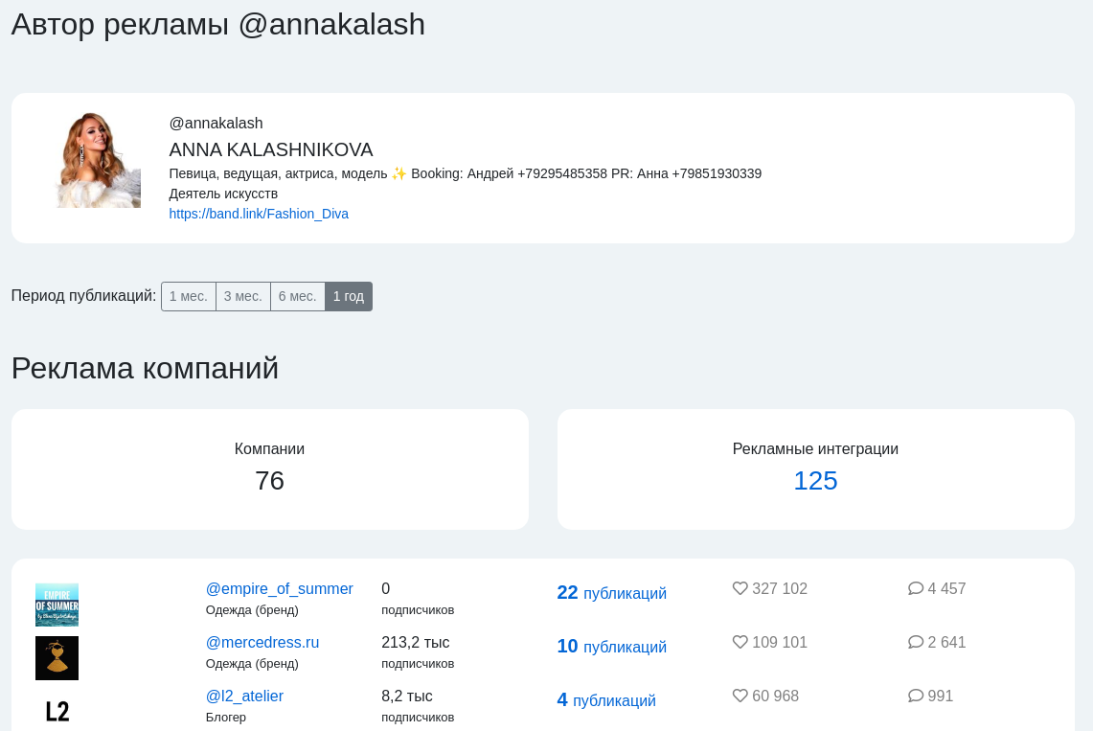Open Anna Kalashnikova's profile photo
This screenshot has width=1093, height=731.
(99, 160)
